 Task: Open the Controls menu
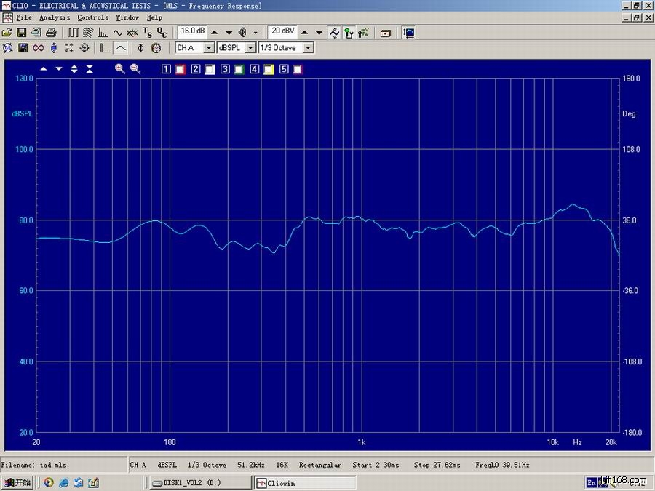[x=92, y=17]
